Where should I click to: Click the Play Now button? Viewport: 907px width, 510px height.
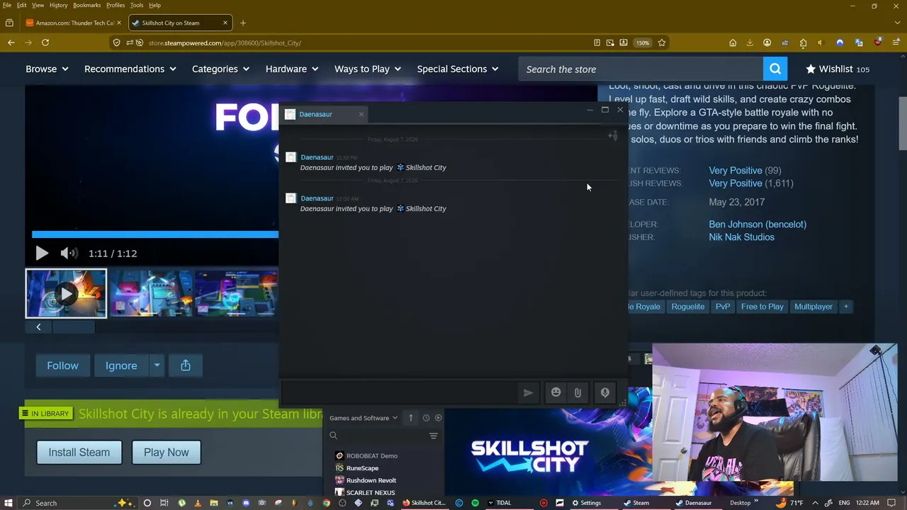click(167, 452)
